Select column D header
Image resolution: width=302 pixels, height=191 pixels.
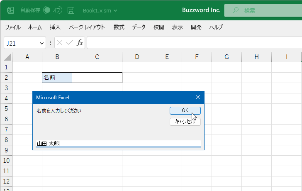tap(137, 57)
